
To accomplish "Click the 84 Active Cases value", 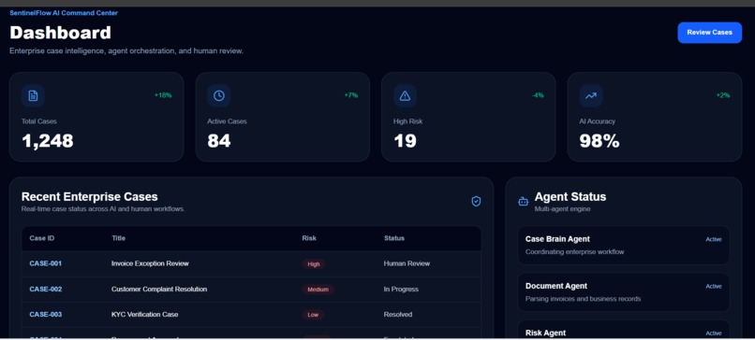I will 219,141.
